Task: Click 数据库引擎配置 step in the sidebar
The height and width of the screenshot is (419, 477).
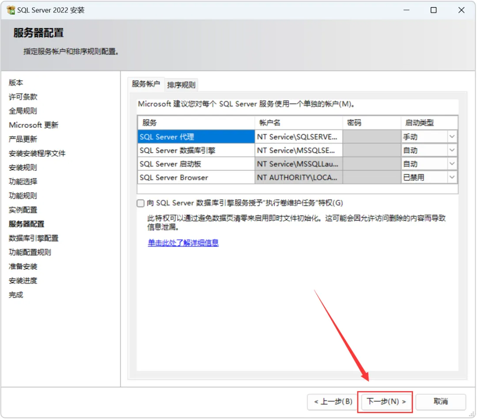Action: [x=34, y=238]
